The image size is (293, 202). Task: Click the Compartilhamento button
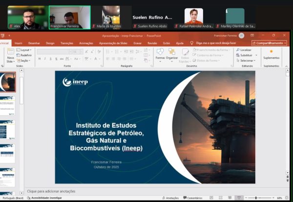(x=269, y=43)
